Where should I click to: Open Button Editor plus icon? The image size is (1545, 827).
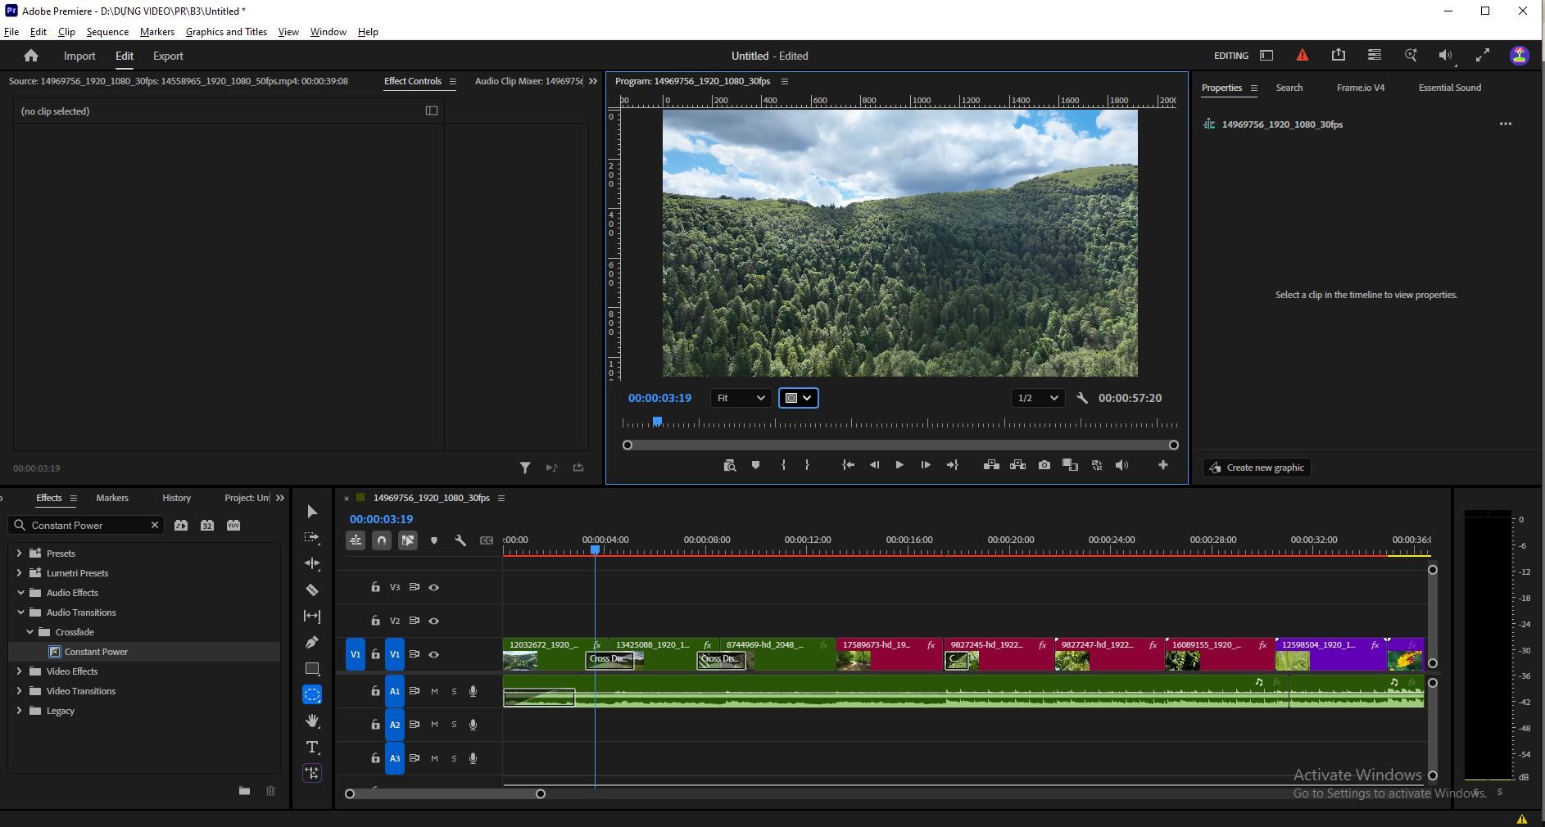point(1162,465)
